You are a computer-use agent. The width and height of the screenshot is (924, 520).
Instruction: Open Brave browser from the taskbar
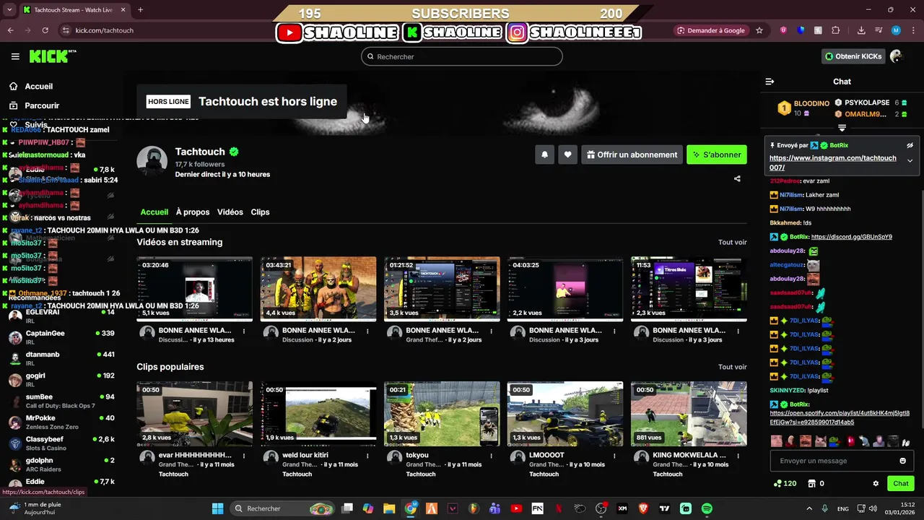pyautogui.click(x=643, y=508)
